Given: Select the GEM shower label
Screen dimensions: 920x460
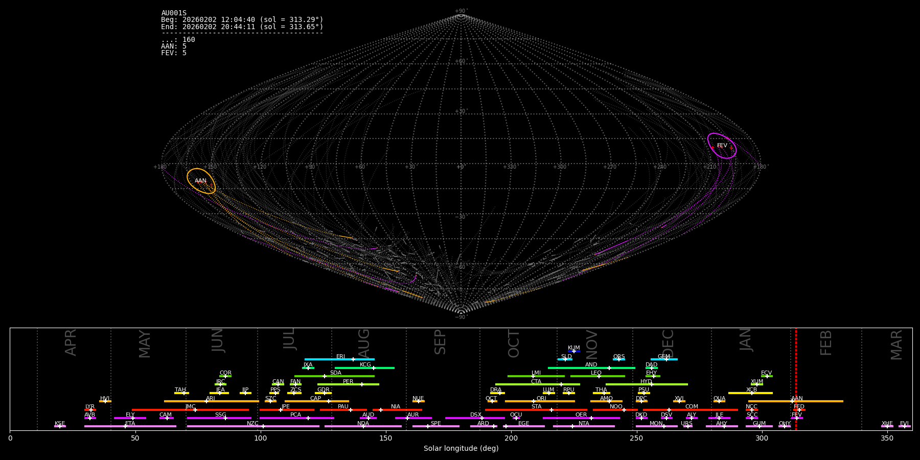Looking at the screenshot, I should coord(664,357).
